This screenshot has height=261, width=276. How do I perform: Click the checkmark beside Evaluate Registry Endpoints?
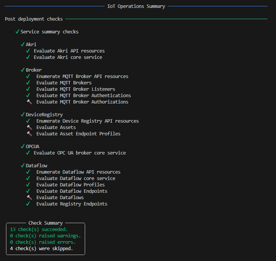tap(28, 204)
